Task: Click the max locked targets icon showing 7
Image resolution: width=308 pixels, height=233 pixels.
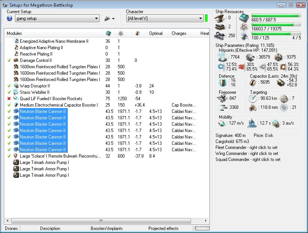Action: pos(284,99)
